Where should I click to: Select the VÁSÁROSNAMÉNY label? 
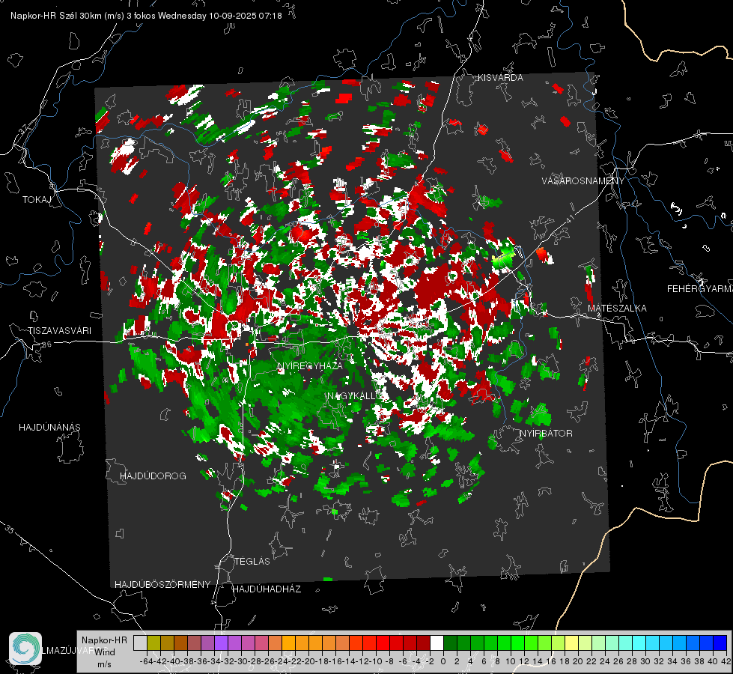click(x=583, y=181)
